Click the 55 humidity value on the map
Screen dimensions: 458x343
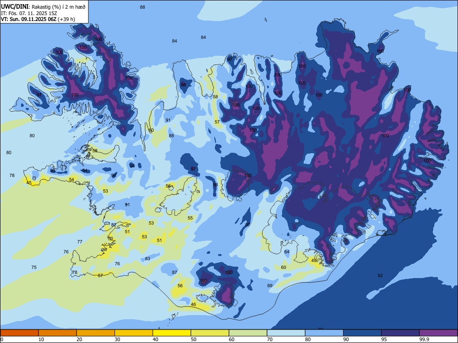pyautogui.click(x=190, y=218)
